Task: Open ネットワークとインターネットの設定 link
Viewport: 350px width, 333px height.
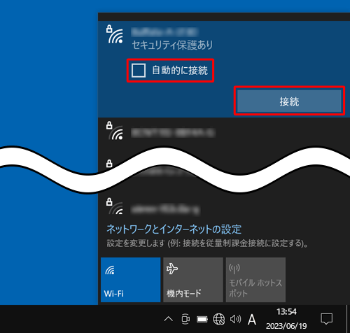Action: (174, 229)
